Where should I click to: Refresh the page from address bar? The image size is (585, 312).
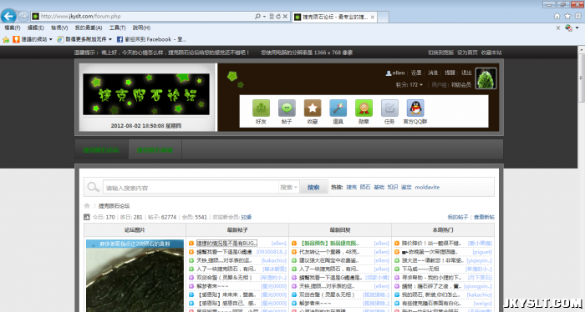(x=278, y=17)
